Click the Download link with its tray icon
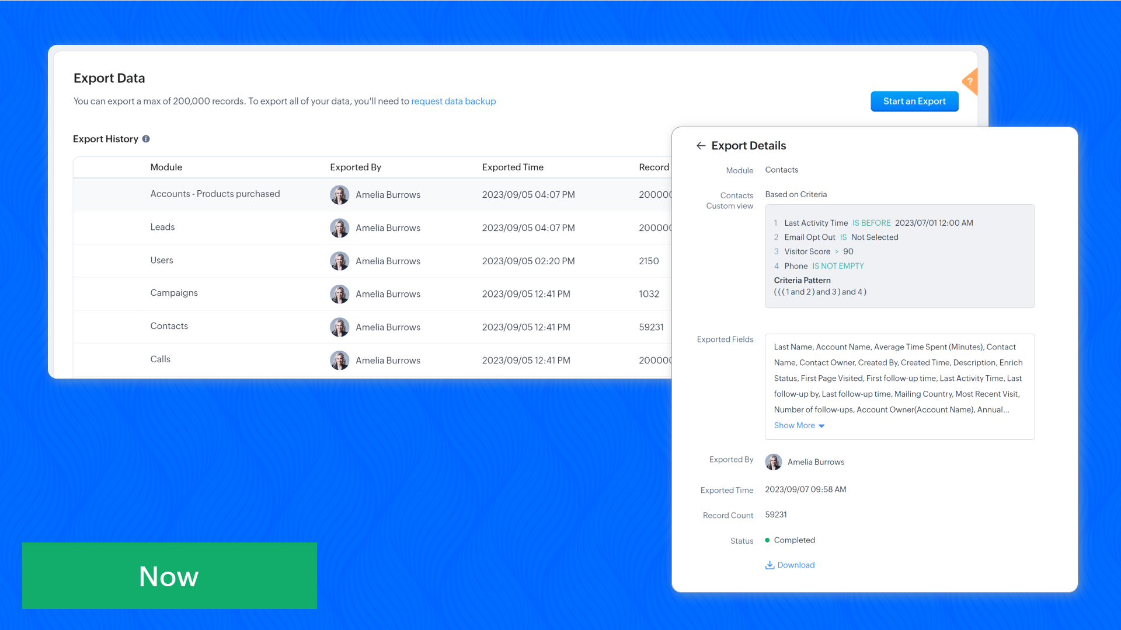 tap(790, 565)
